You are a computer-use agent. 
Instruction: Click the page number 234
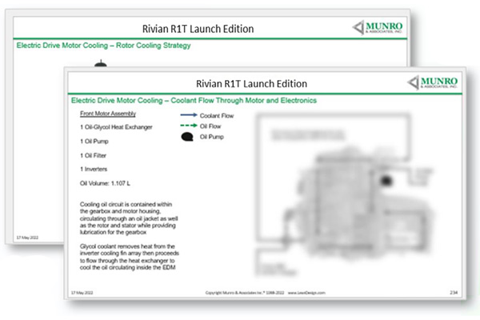click(x=454, y=293)
